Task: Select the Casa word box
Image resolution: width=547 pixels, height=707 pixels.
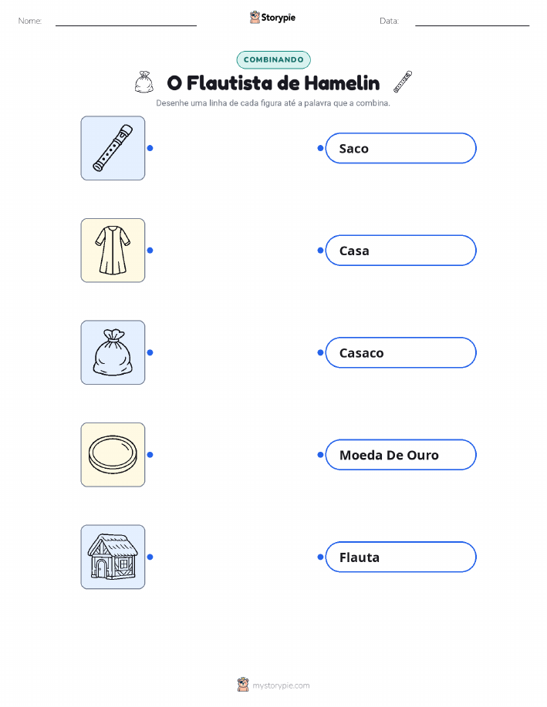Action: 400,251
